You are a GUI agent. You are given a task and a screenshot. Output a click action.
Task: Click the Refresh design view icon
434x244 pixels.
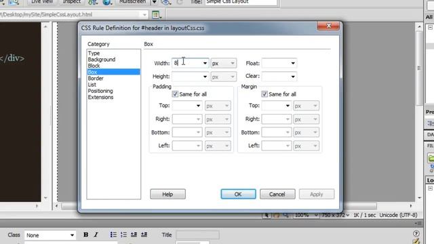click(180, 2)
